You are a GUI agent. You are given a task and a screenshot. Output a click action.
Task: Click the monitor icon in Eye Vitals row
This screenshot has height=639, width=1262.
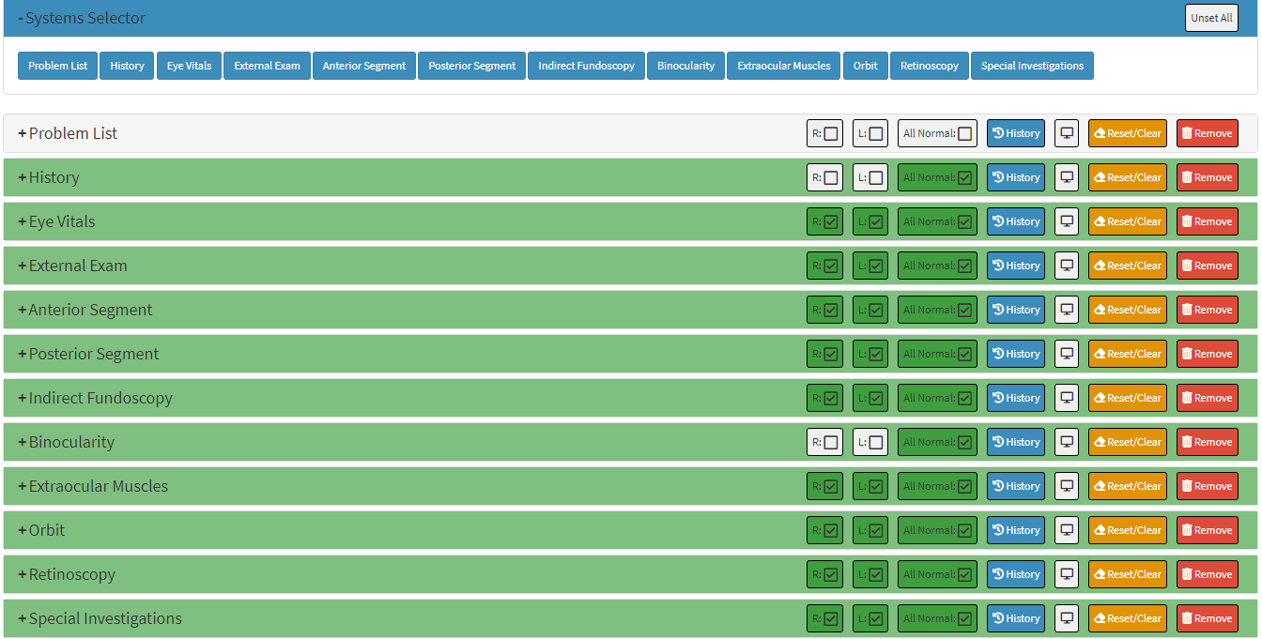click(x=1066, y=221)
